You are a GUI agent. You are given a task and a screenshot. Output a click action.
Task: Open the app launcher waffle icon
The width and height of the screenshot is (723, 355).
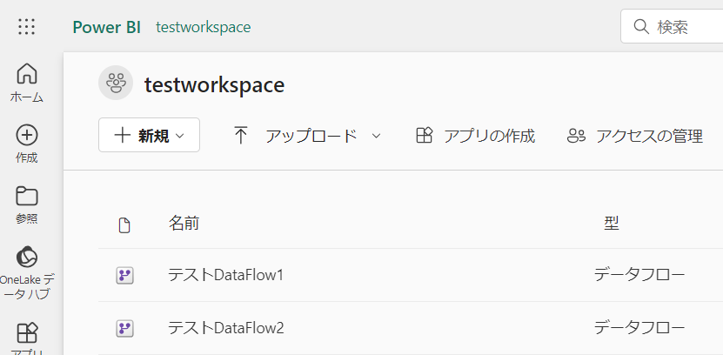coord(27,27)
